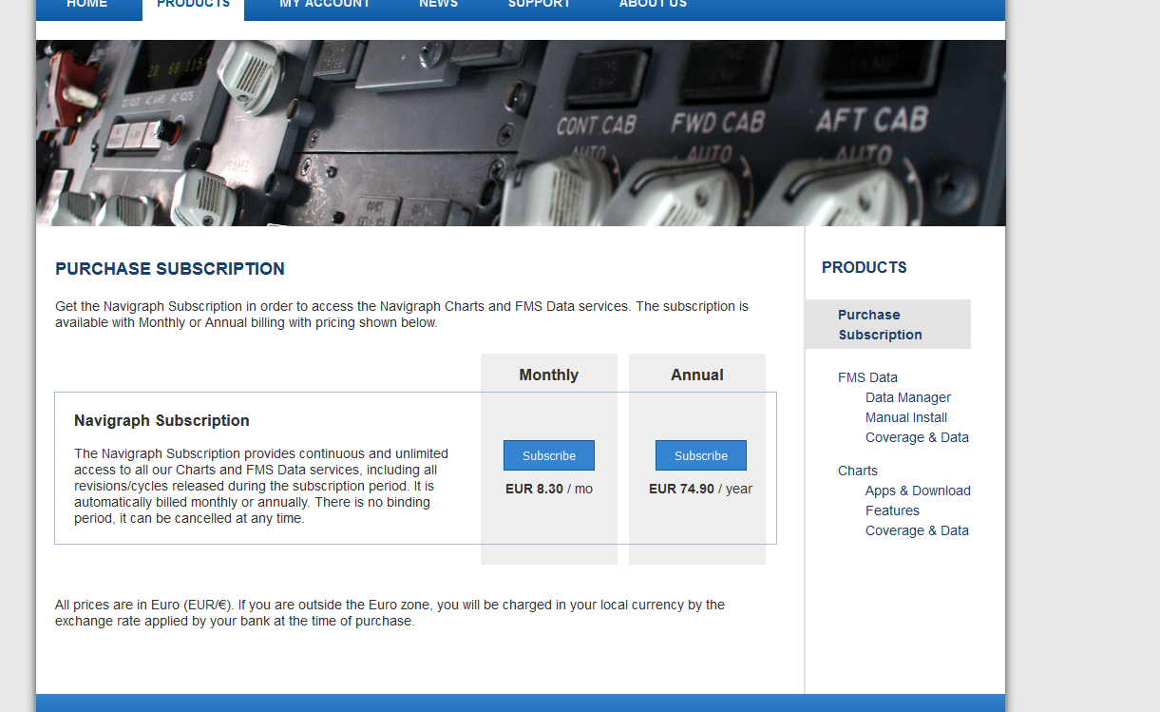The image size is (1160, 712).
Task: Go to MY ACCOUNT tab
Action: click(325, 5)
